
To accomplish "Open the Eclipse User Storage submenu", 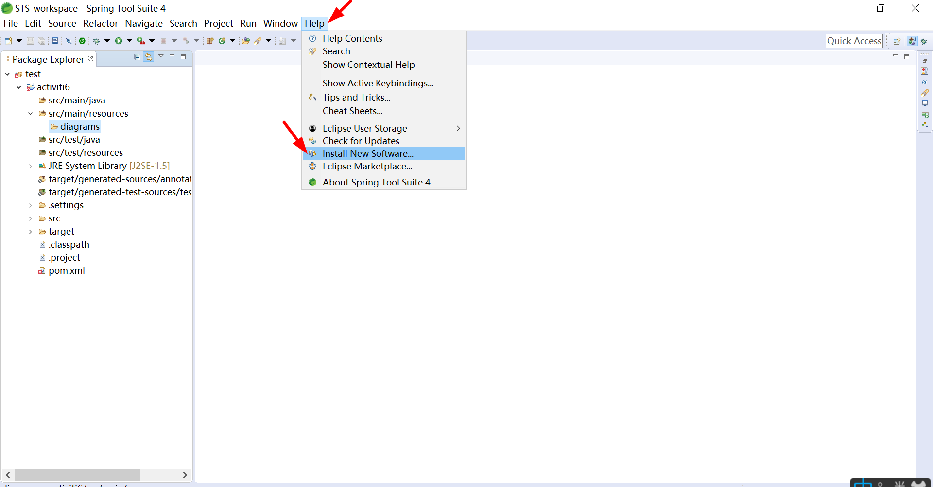I will tap(384, 128).
